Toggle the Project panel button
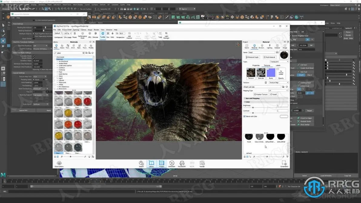Screen dimensions: 361x203 click(162, 164)
